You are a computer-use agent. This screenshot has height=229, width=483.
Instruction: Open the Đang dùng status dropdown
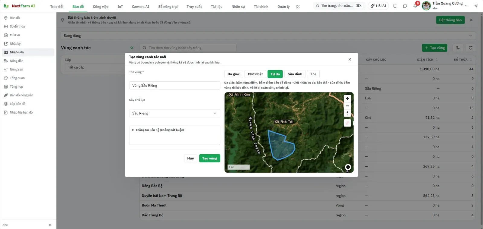tap(268, 36)
